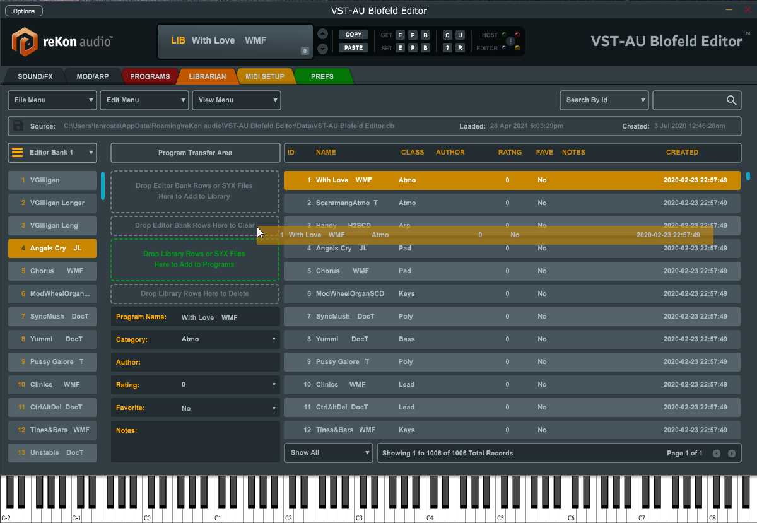Click the question mark help button
Screen dimensions: 757x523
(447, 48)
